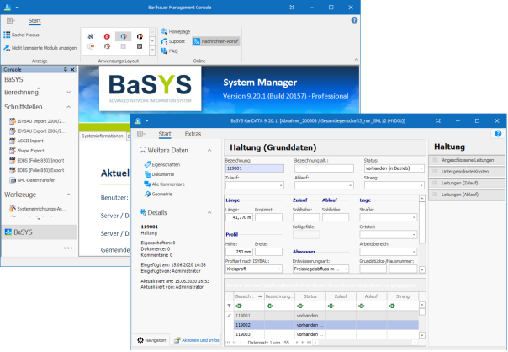Open Dokumente under Weitere Daten
508x352 pixels.
click(x=160, y=174)
